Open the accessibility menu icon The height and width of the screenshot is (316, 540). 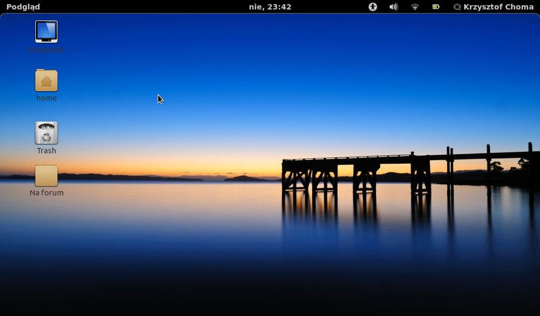pyautogui.click(x=373, y=7)
